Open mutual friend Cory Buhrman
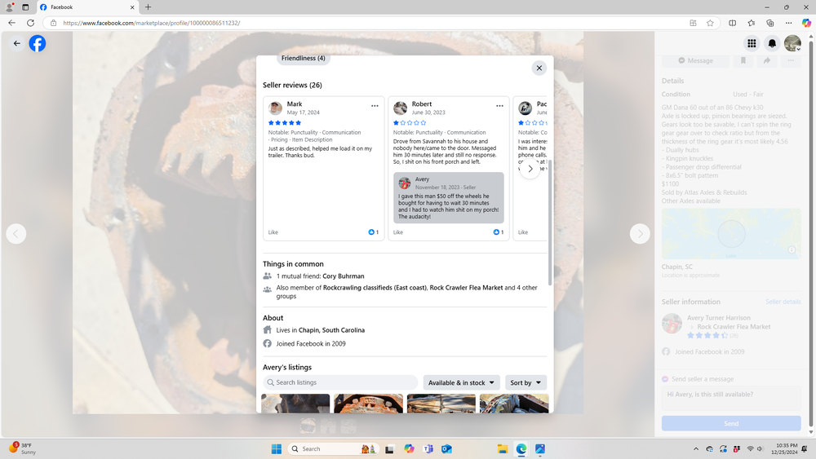The height and width of the screenshot is (459, 816). coord(343,276)
